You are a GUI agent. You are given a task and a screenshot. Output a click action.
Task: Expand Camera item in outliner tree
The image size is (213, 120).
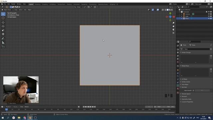point(182,14)
